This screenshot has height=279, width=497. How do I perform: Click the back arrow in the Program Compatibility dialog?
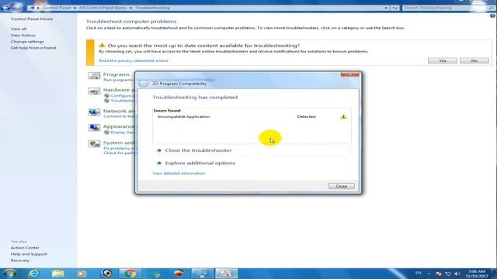143,84
